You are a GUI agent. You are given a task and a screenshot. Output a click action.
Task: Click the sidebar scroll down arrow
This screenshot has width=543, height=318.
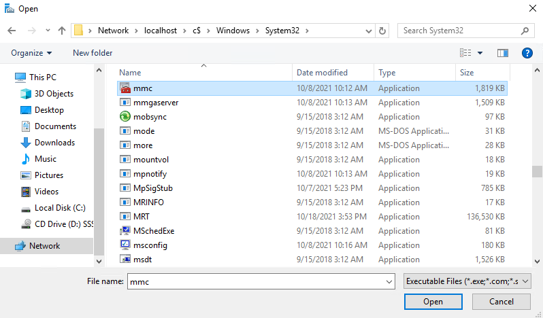[x=99, y=262]
